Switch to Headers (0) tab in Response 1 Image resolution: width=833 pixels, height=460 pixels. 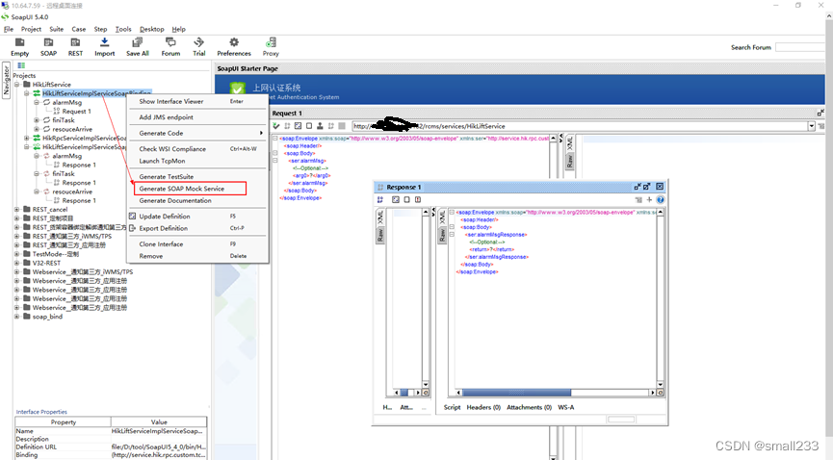[x=483, y=407]
